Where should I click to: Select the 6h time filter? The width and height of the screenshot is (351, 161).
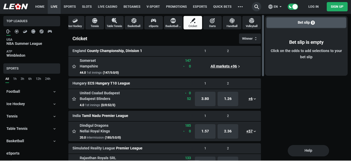pos(30,79)
